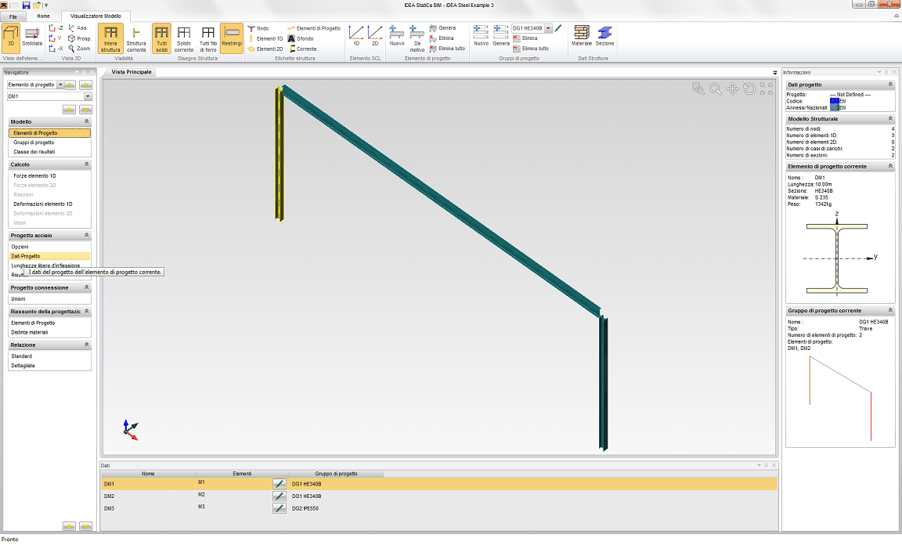This screenshot has height=545, width=902.
Task: Set view along -X axis
Action: [56, 49]
